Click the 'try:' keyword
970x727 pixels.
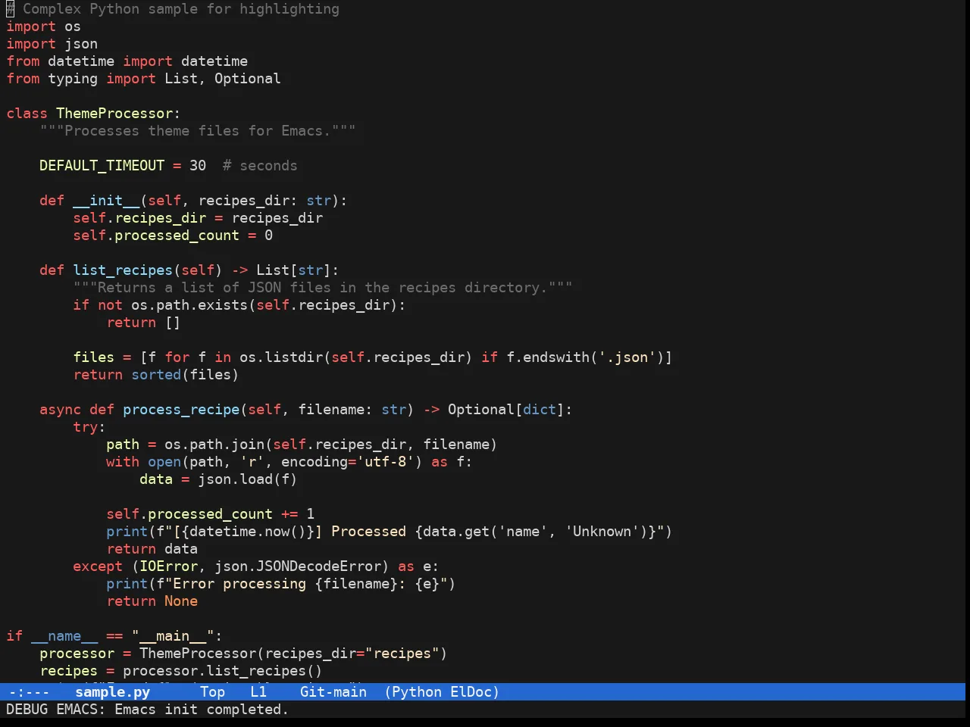[x=89, y=427]
